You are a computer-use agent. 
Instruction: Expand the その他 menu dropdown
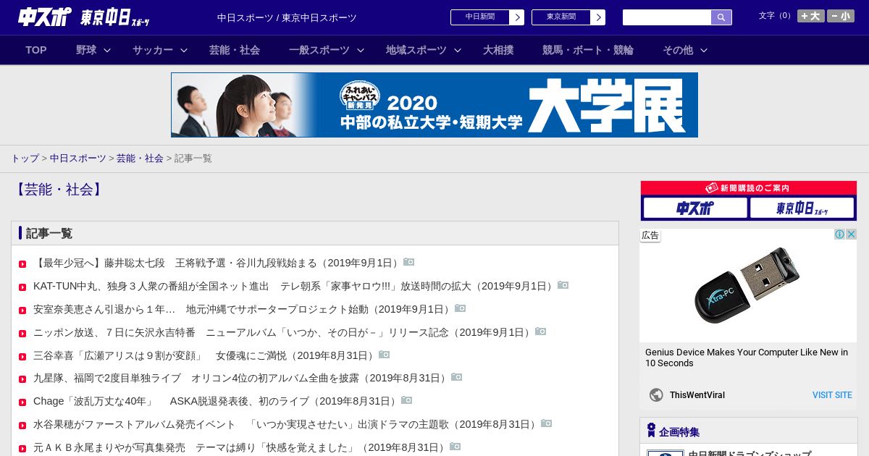(685, 50)
